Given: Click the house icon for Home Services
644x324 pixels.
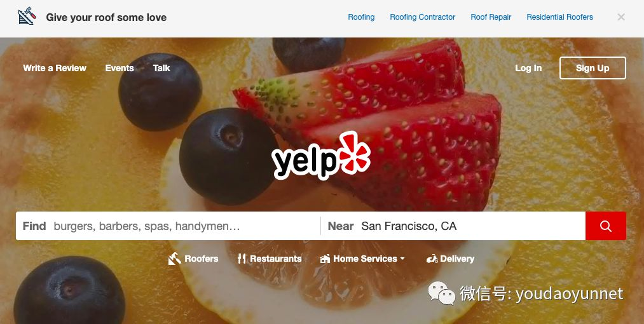Looking at the screenshot, I should click(x=325, y=259).
